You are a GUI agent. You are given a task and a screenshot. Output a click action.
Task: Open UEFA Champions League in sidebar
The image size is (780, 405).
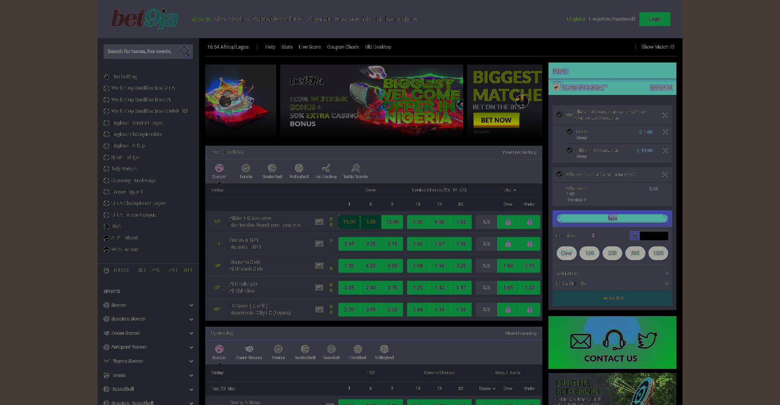point(138,203)
